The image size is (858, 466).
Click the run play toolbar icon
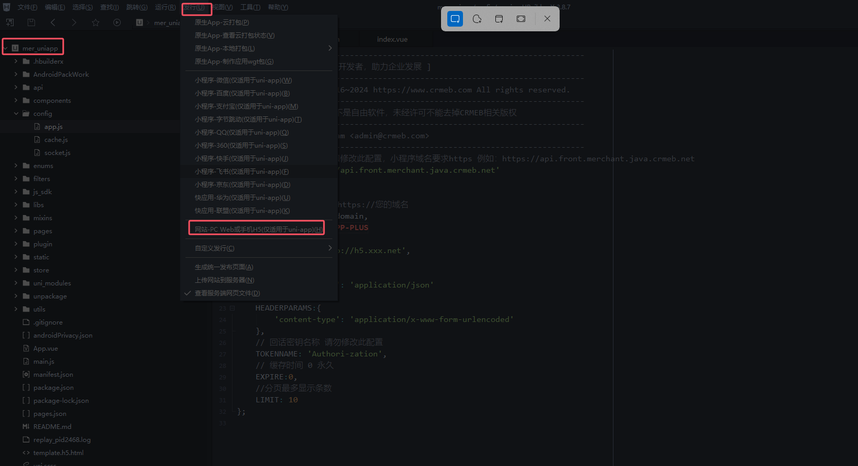pyautogui.click(x=117, y=22)
